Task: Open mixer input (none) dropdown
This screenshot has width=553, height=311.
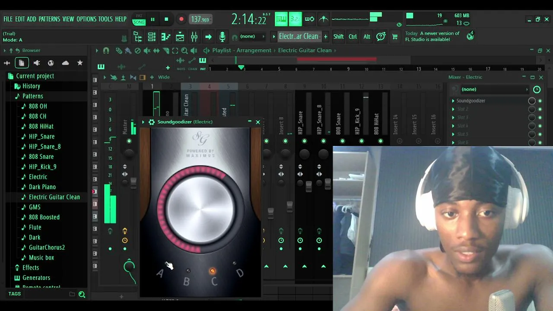Action: 494,89
